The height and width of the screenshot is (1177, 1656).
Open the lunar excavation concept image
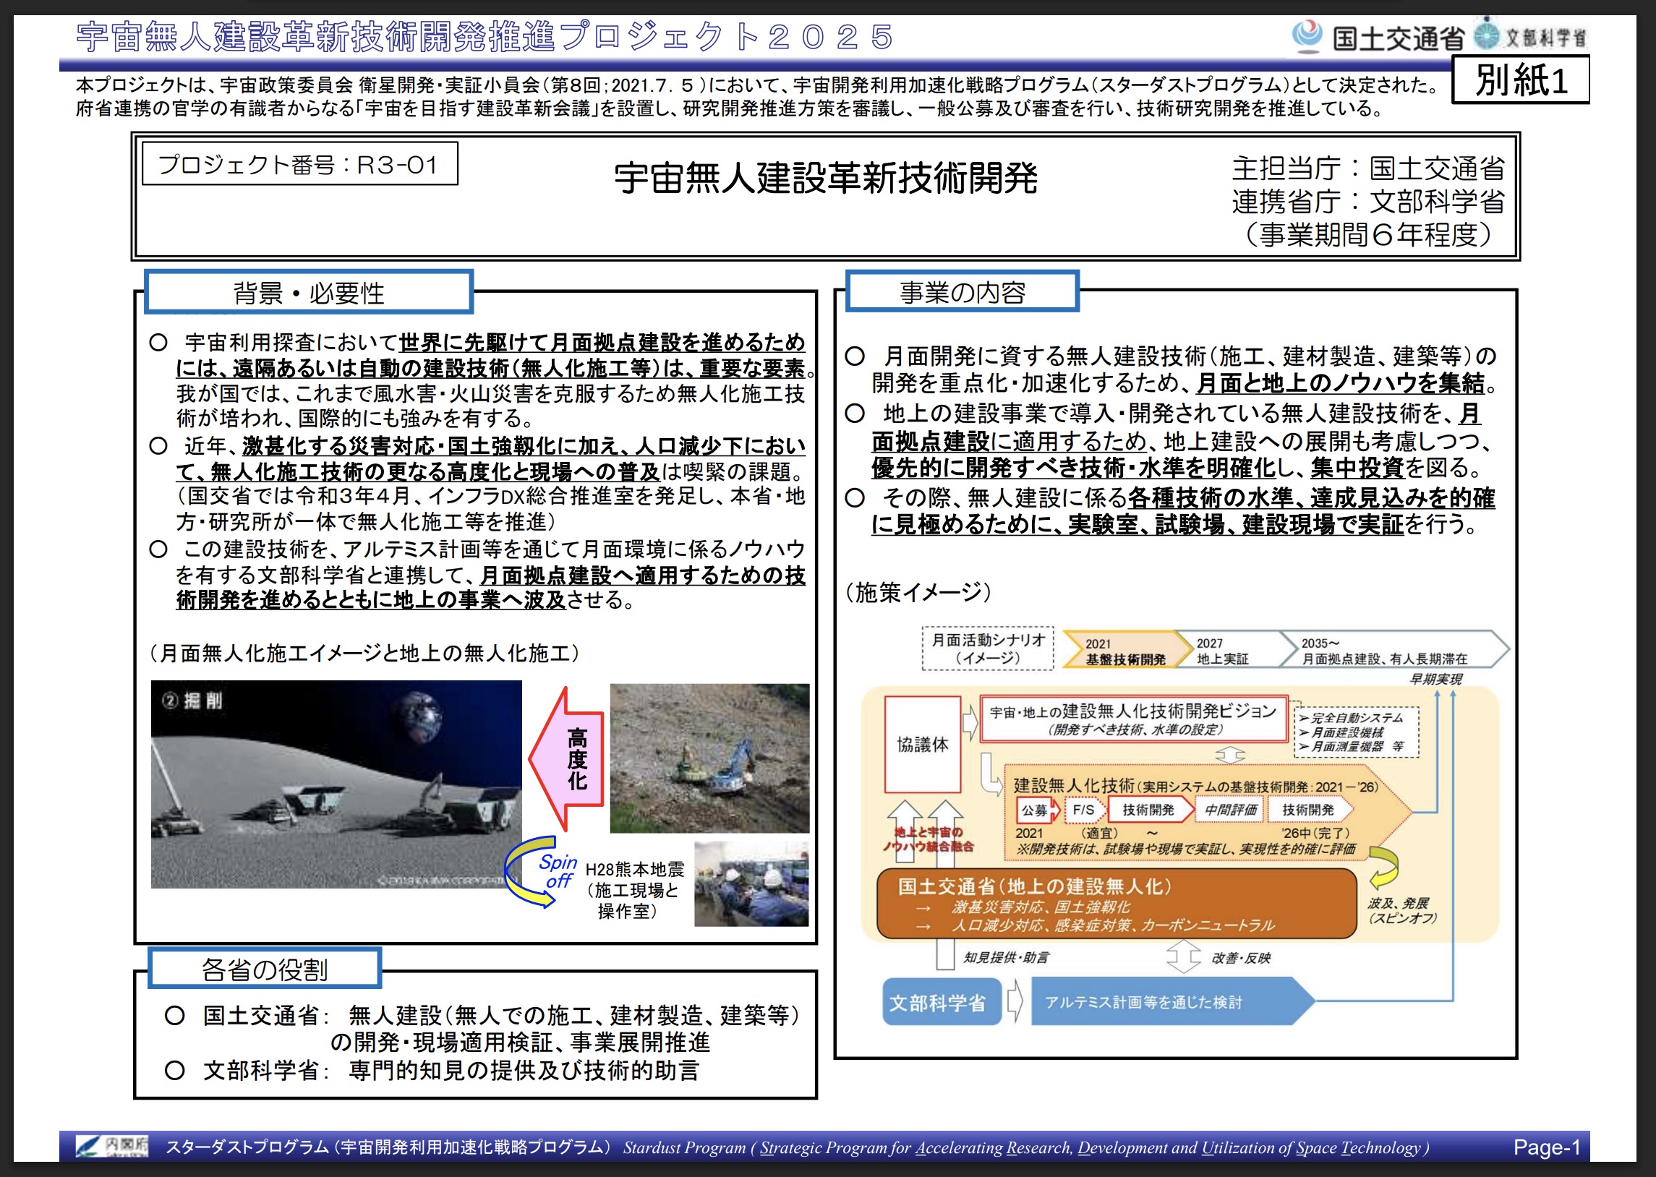[x=336, y=784]
